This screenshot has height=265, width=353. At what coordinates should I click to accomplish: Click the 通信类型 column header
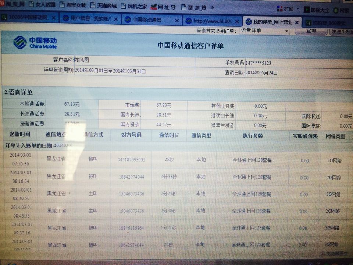[201, 135]
